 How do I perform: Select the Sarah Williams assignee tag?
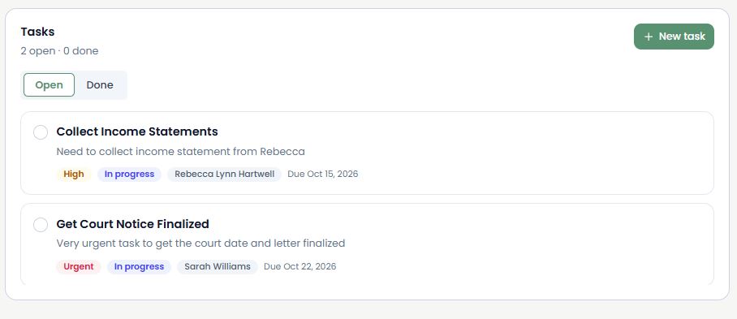point(218,267)
